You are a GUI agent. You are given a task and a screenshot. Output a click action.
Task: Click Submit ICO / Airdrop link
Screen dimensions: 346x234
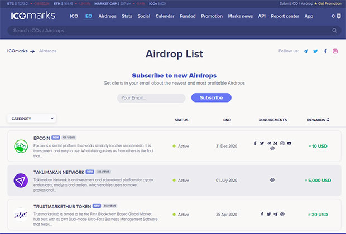point(296,3)
